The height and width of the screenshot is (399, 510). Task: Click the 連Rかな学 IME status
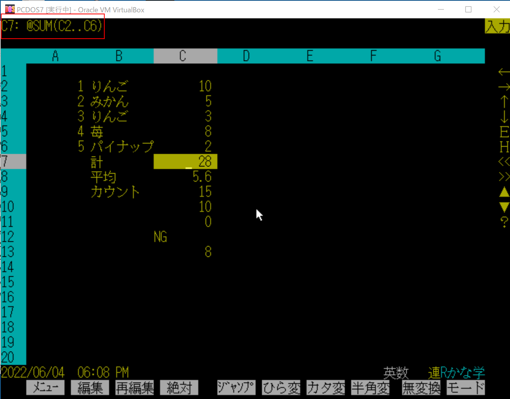pyautogui.click(x=457, y=373)
